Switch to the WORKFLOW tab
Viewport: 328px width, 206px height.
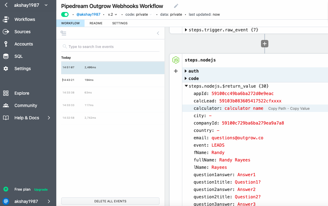tap(70, 23)
